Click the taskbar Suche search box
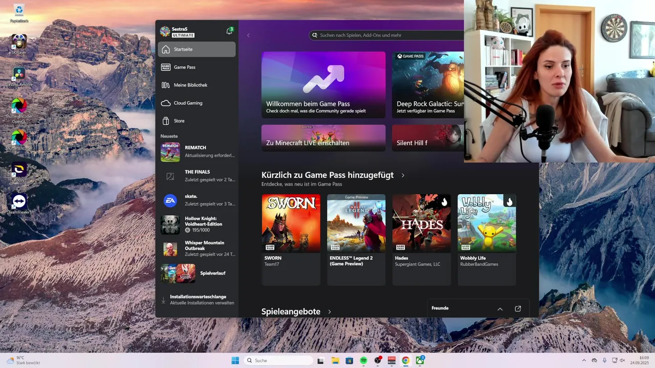655x368 pixels. 278,360
